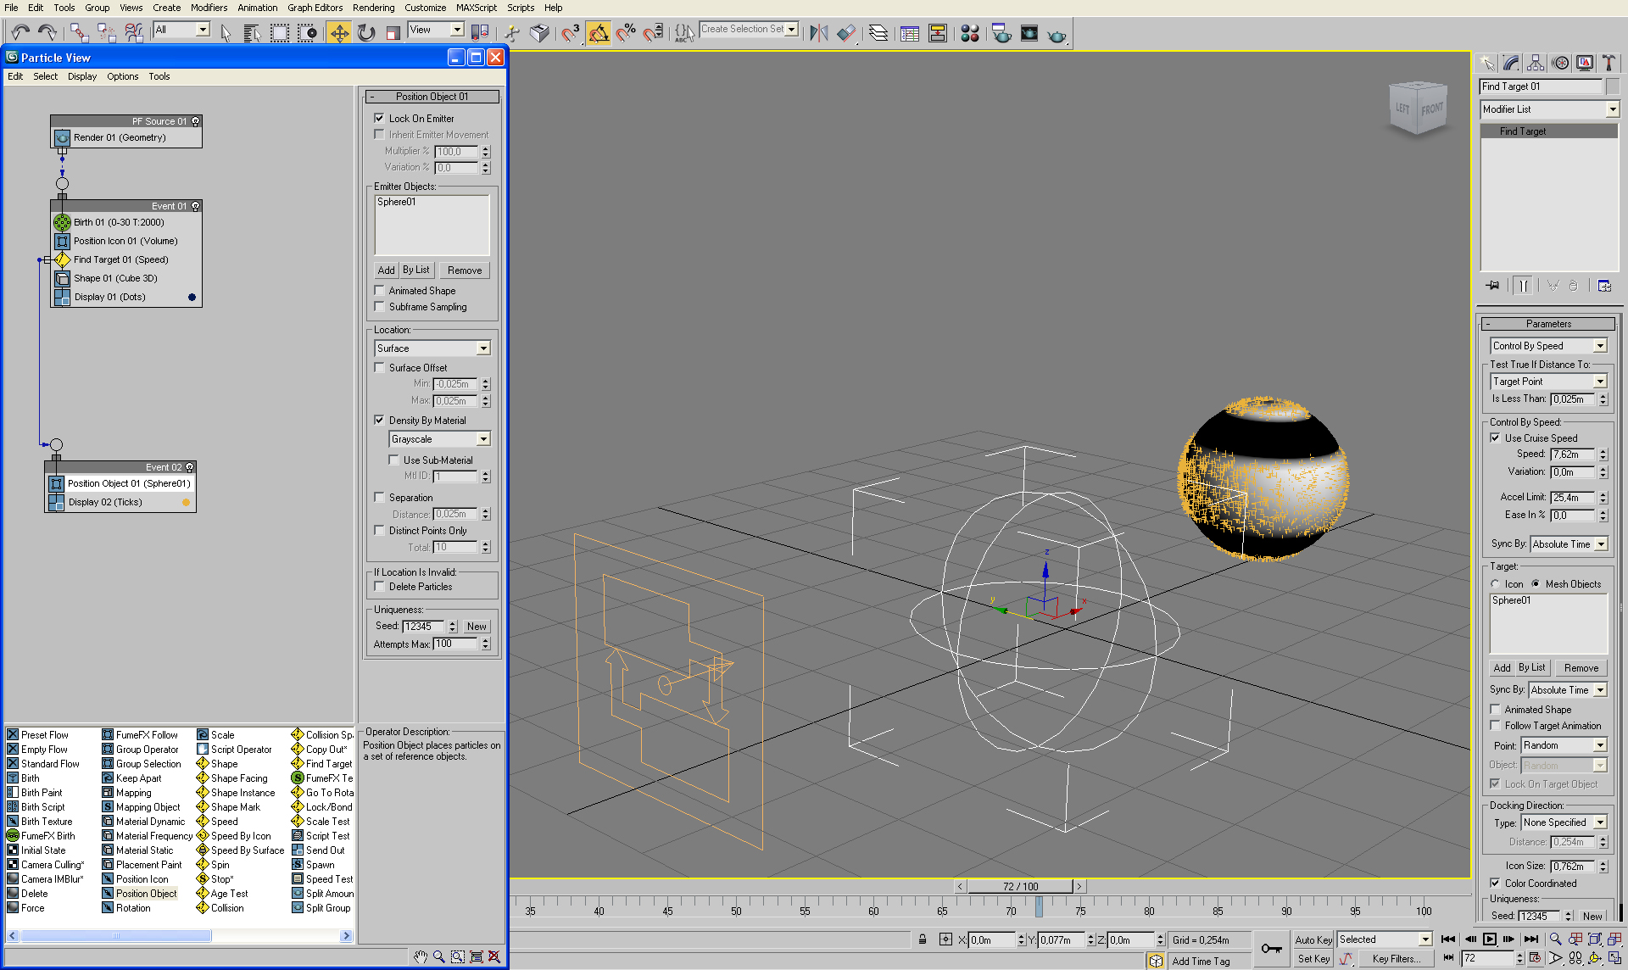Click the Key Filters button

pyautogui.click(x=1395, y=959)
